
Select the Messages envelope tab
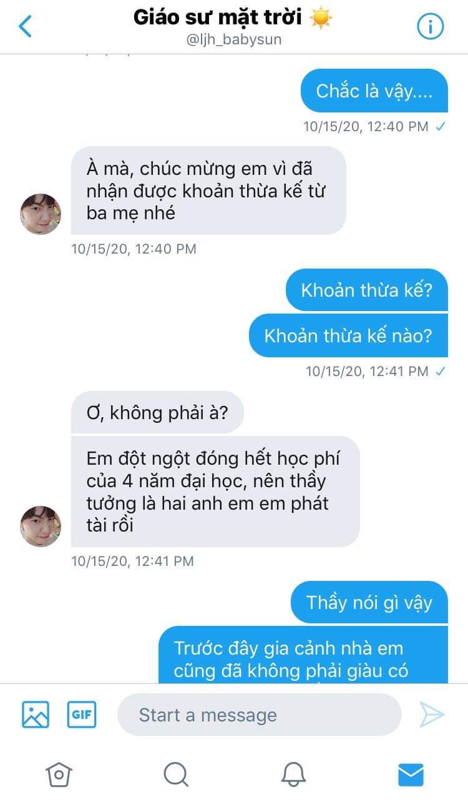point(411,775)
